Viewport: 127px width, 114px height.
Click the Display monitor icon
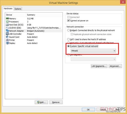7,43
